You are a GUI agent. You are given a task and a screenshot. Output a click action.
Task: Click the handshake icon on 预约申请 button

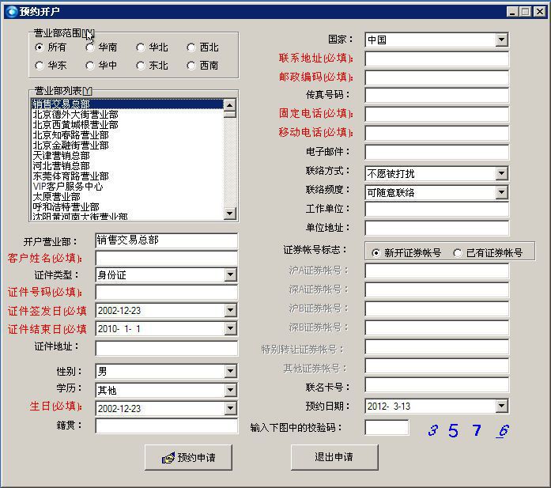click(168, 458)
